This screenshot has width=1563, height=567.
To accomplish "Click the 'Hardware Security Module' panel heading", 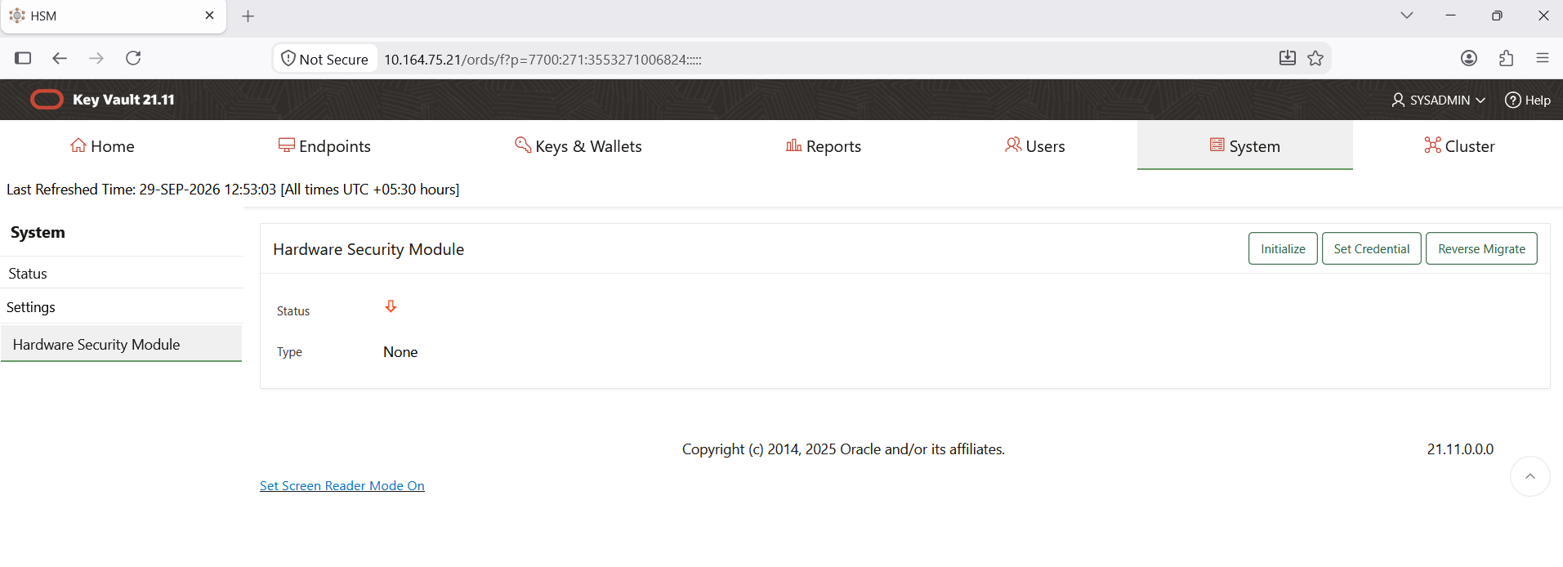I will (368, 249).
